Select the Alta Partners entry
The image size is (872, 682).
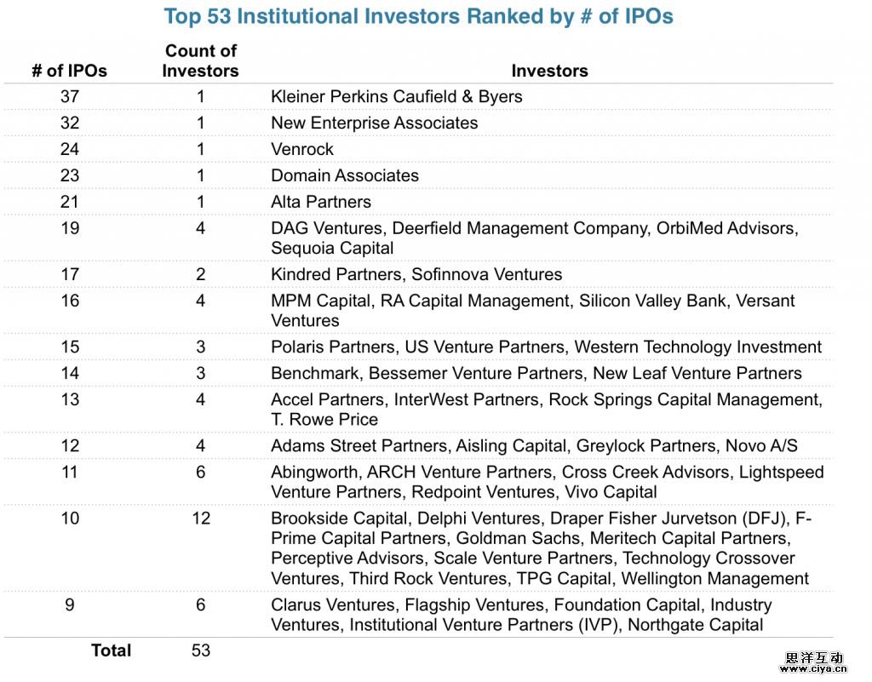click(321, 202)
